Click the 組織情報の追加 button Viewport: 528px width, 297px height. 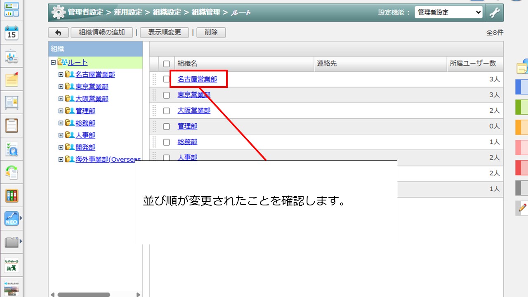(102, 33)
